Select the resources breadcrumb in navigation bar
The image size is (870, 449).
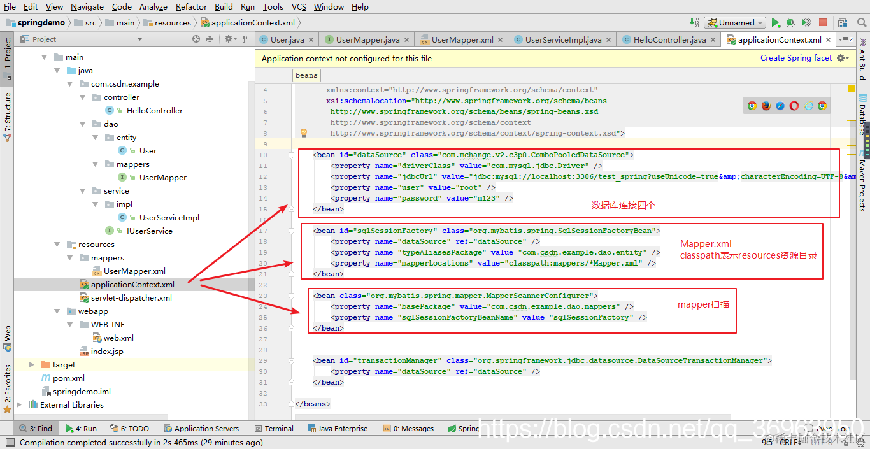pos(167,22)
